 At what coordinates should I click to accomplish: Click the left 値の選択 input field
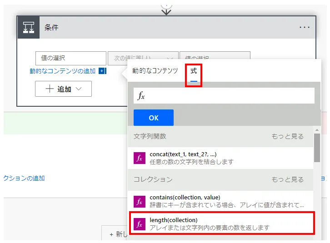70,58
